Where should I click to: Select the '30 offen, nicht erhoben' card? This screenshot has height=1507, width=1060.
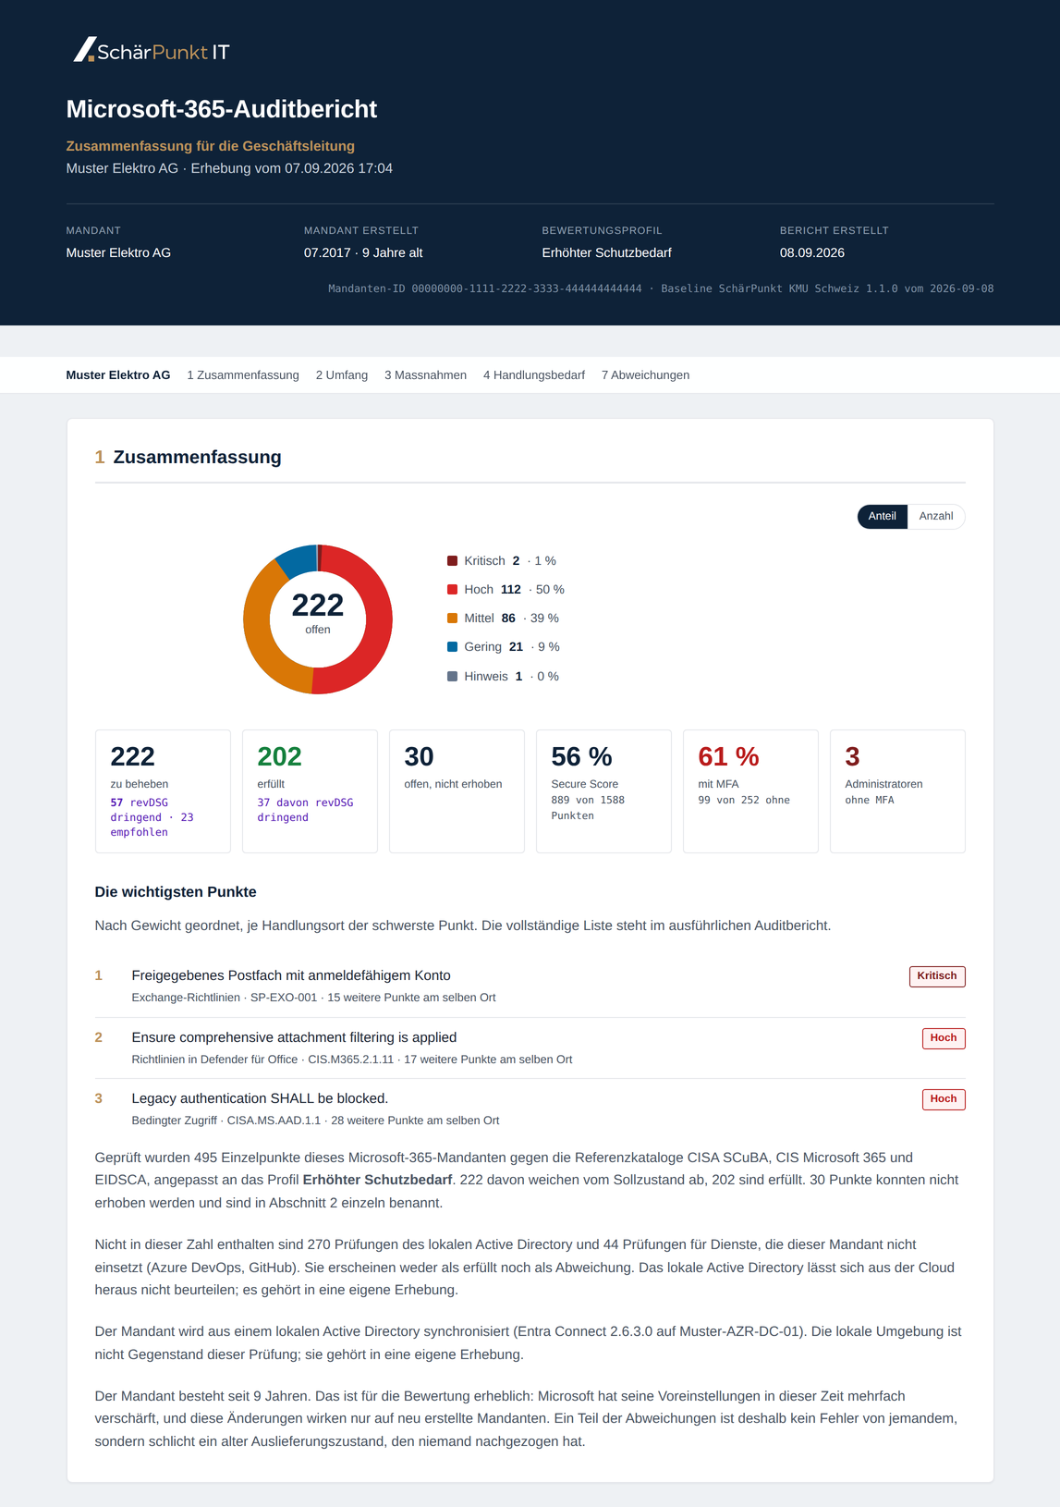point(457,791)
